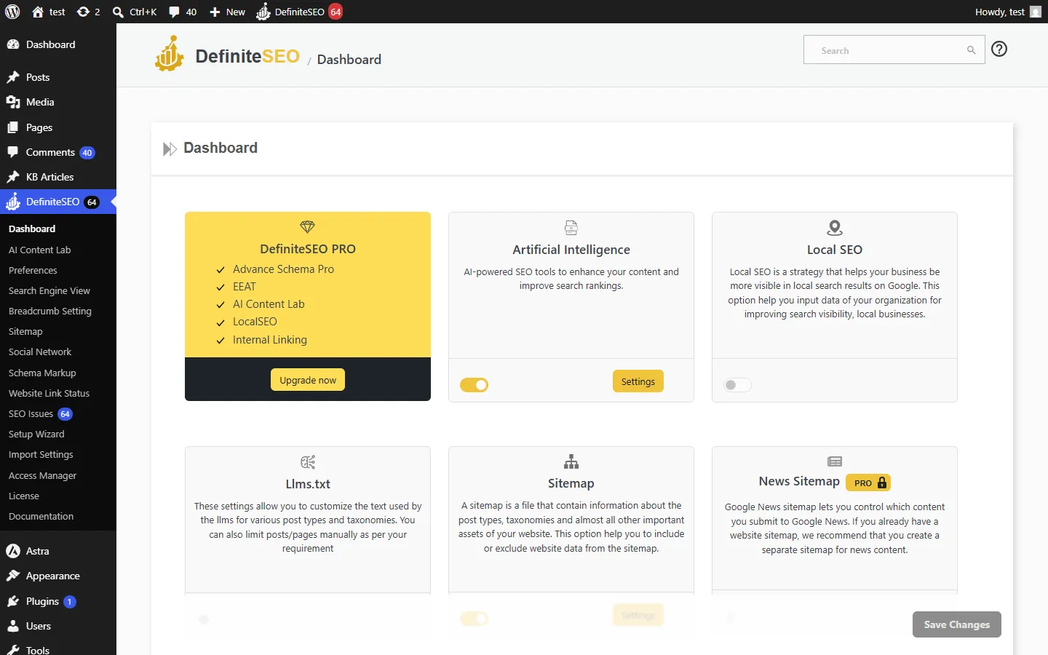Open License submenu item
1048x655 pixels.
point(24,496)
